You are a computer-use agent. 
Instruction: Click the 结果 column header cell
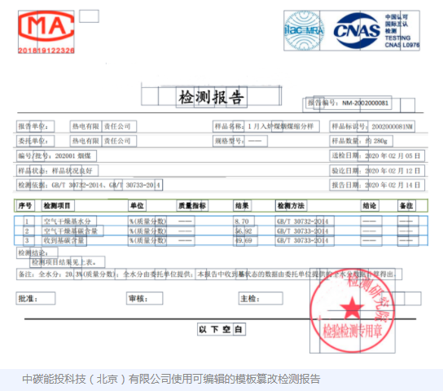point(243,205)
